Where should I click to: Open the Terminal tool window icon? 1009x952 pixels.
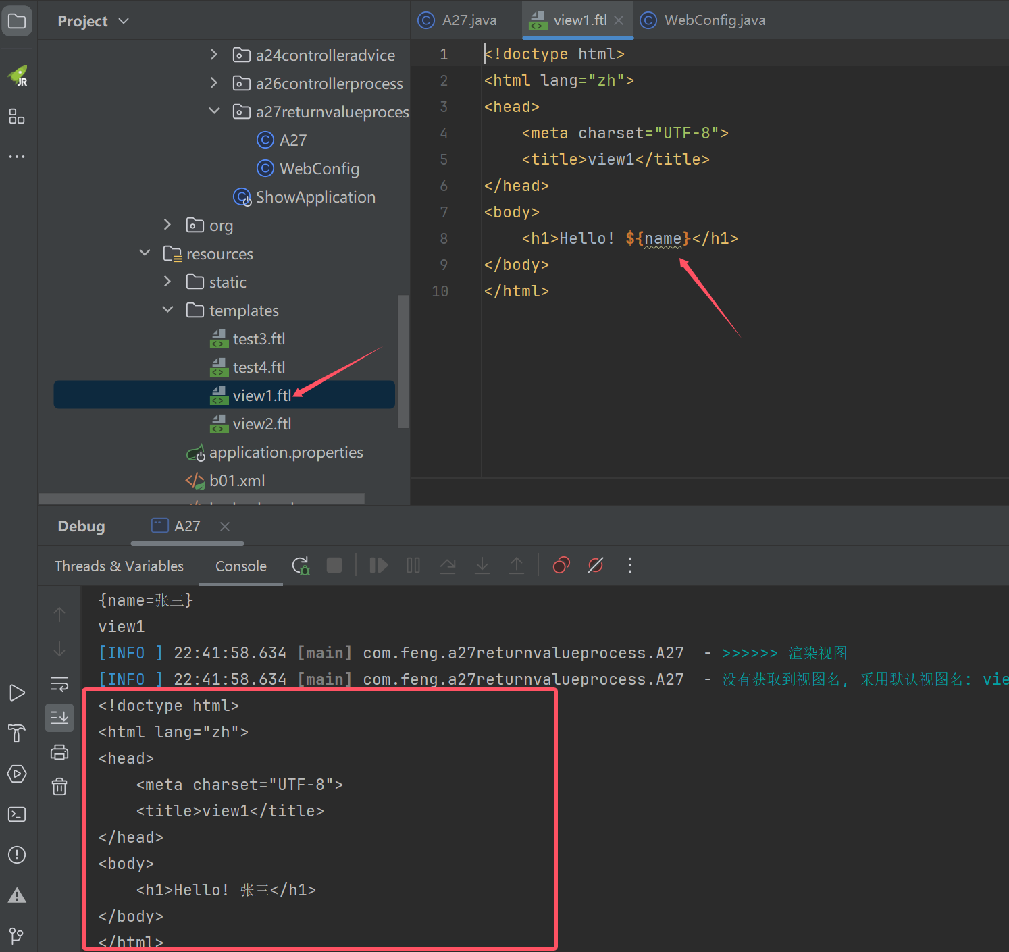pos(17,814)
